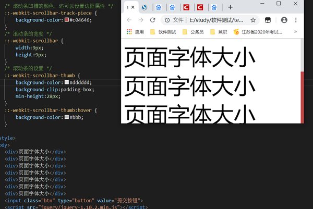Image resolution: width=313 pixels, height=209 pixels.
Task: Click "background-clip:padding-box;" line
Action: coord(55,89)
